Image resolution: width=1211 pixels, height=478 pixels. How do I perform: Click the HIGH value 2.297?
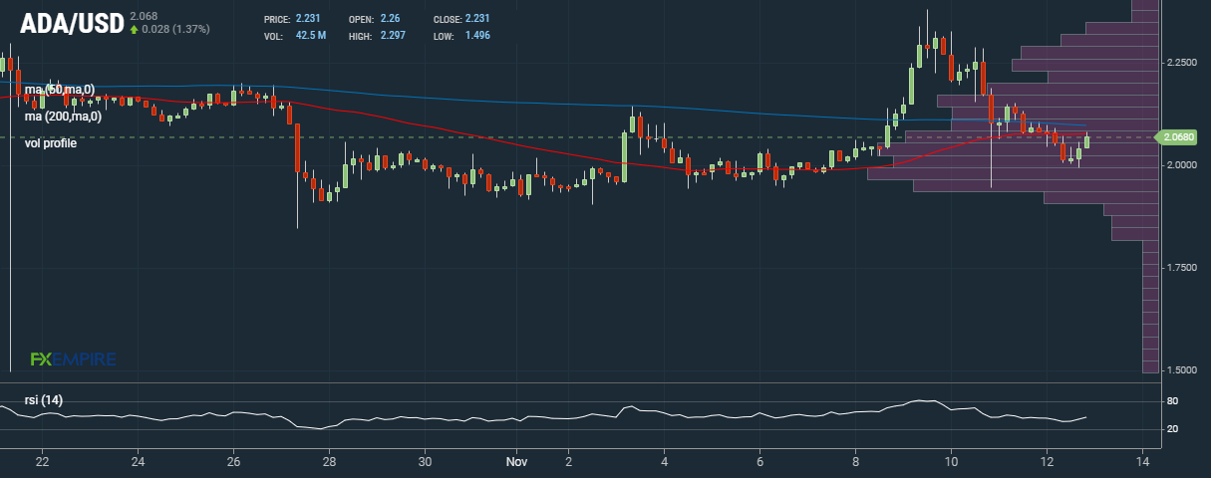pyautogui.click(x=393, y=36)
